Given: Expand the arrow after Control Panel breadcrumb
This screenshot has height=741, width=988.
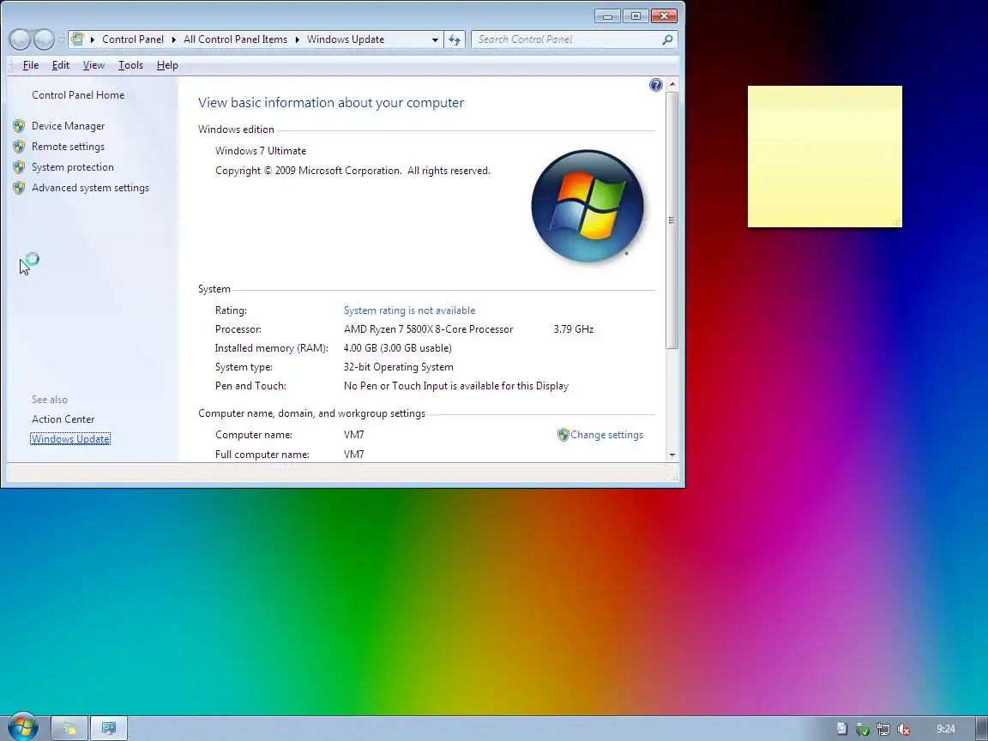Looking at the screenshot, I should coord(173,39).
